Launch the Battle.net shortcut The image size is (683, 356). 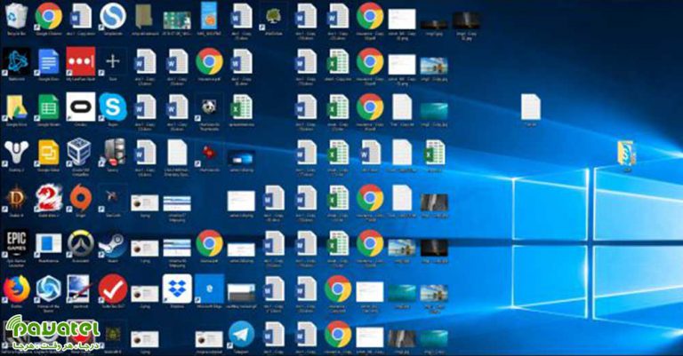tap(16, 62)
